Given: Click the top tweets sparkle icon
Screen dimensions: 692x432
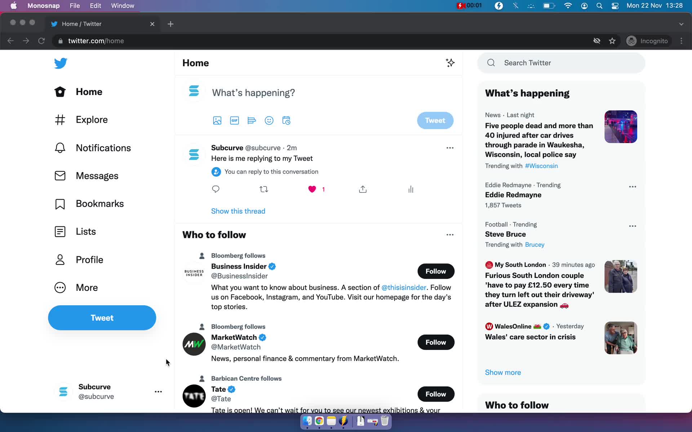Looking at the screenshot, I should [450, 63].
